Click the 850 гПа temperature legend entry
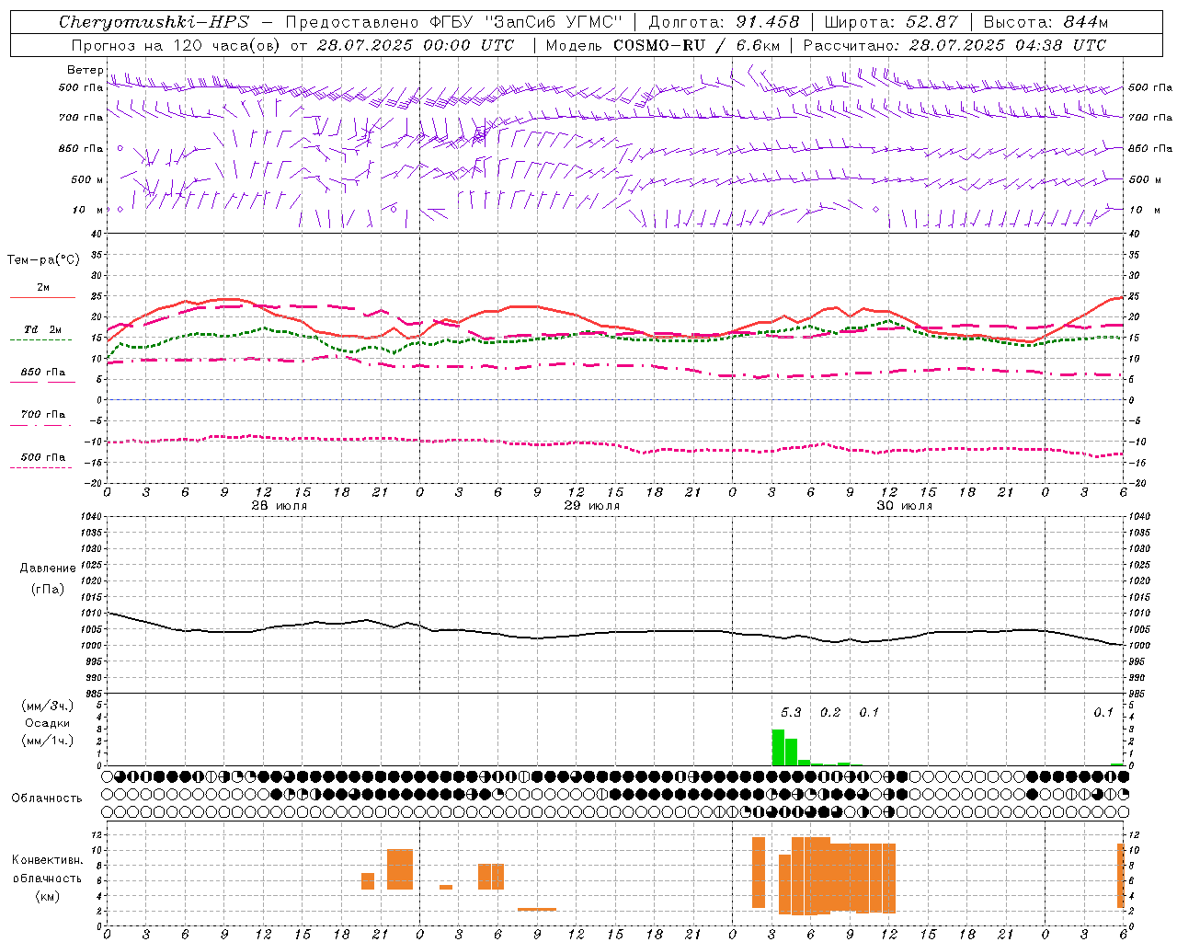The image size is (1177, 942). pyautogui.click(x=43, y=373)
